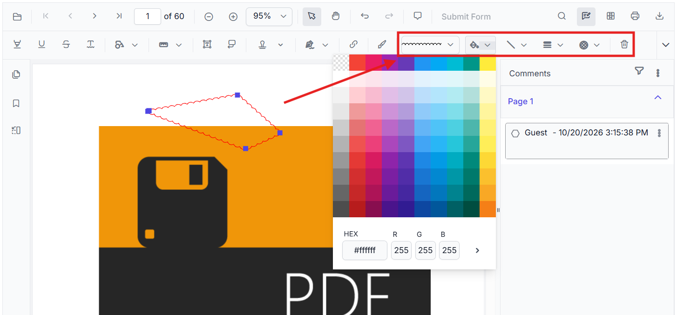
Task: Select the sticky note comment tool
Action: coord(231,45)
